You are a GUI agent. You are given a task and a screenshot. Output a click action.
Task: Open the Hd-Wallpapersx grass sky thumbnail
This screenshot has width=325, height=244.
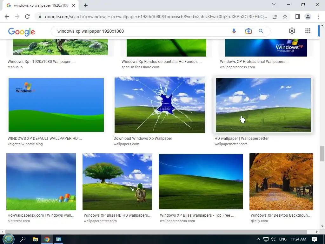[x=41, y=181]
